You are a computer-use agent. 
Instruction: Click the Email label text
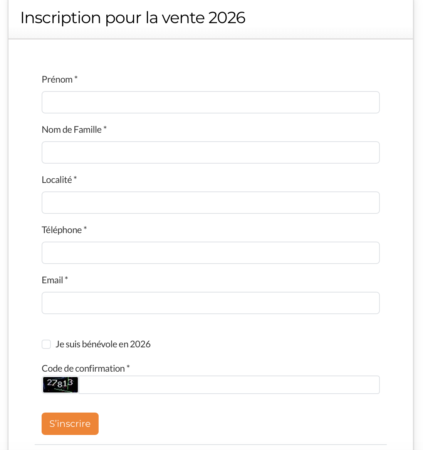click(x=52, y=281)
